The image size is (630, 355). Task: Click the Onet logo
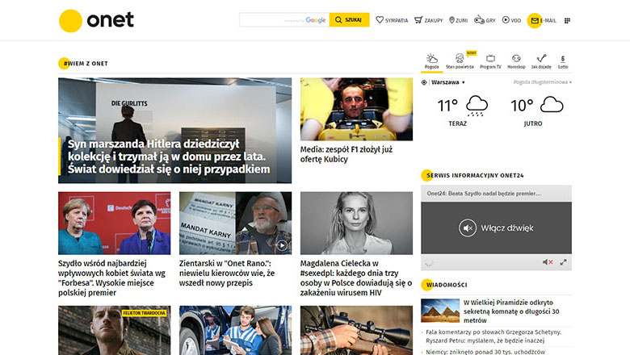click(96, 20)
